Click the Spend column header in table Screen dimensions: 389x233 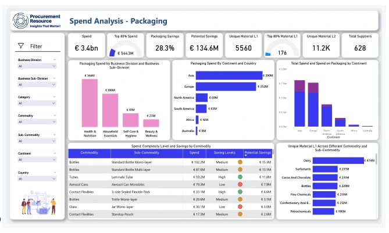tap(194, 152)
